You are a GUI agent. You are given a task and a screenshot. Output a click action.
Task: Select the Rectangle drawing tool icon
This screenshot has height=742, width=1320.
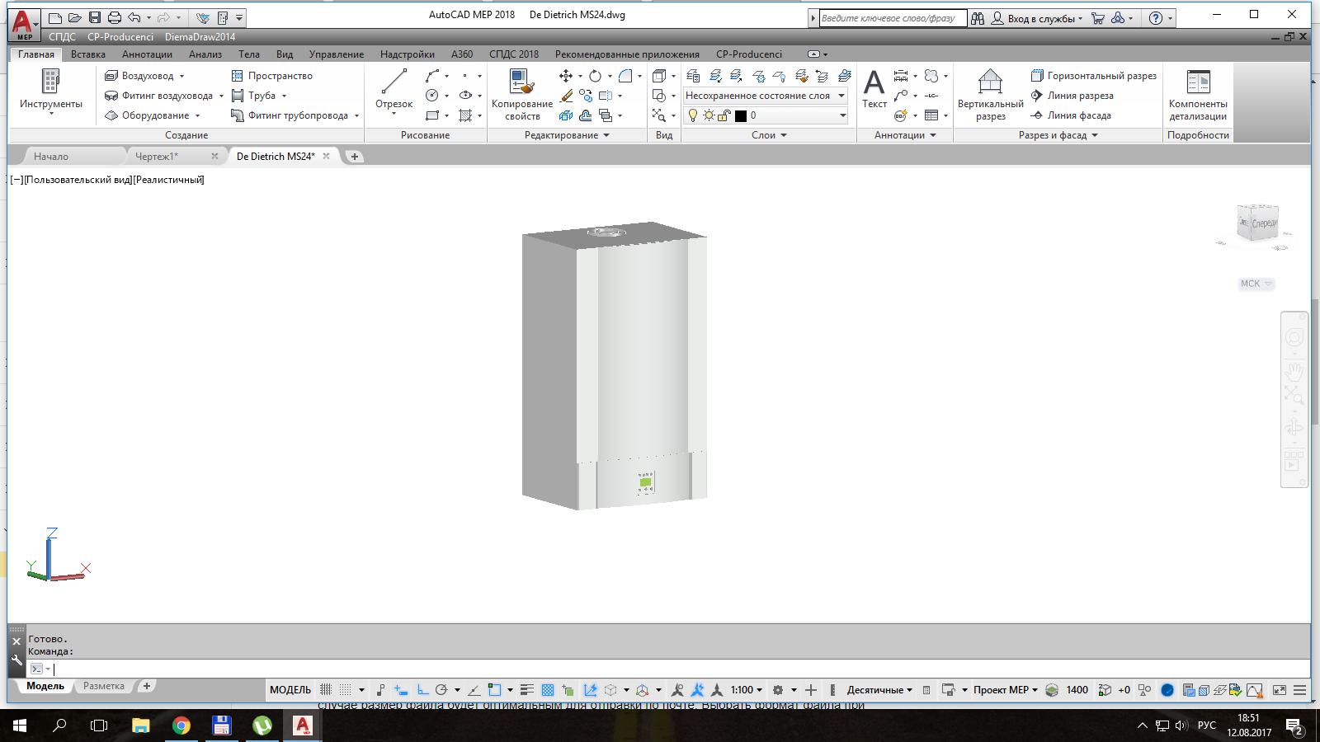[432, 115]
